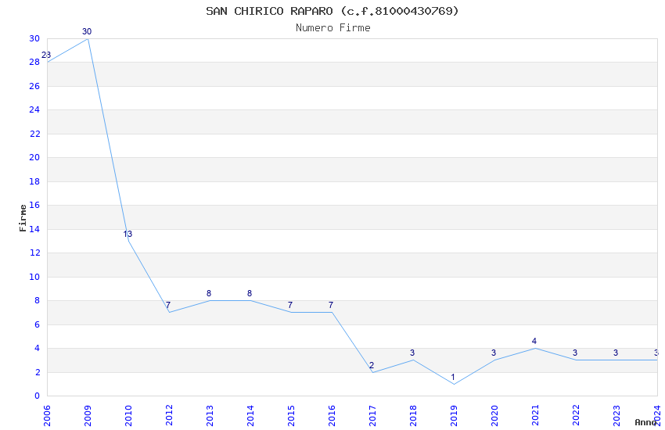Click the 'Anno' axis label
This screenshot has width=665, height=430.
[645, 422]
